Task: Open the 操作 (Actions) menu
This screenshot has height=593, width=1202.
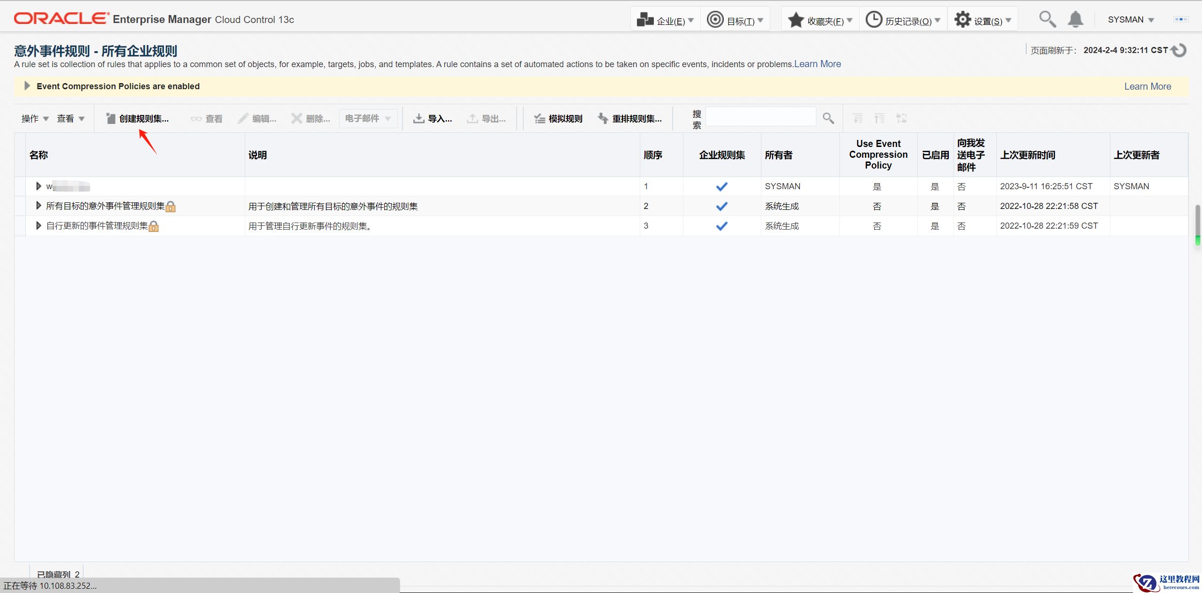Action: [x=35, y=118]
